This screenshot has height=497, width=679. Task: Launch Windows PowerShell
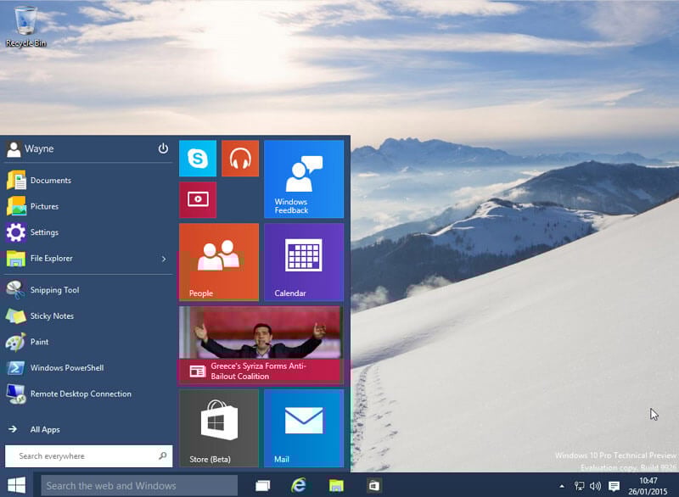pyautogui.click(x=88, y=368)
